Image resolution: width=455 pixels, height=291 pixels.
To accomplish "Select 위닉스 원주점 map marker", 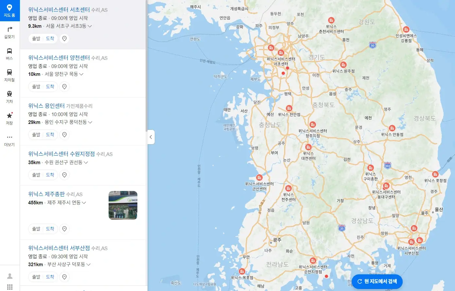I will pyautogui.click(x=343, y=65).
